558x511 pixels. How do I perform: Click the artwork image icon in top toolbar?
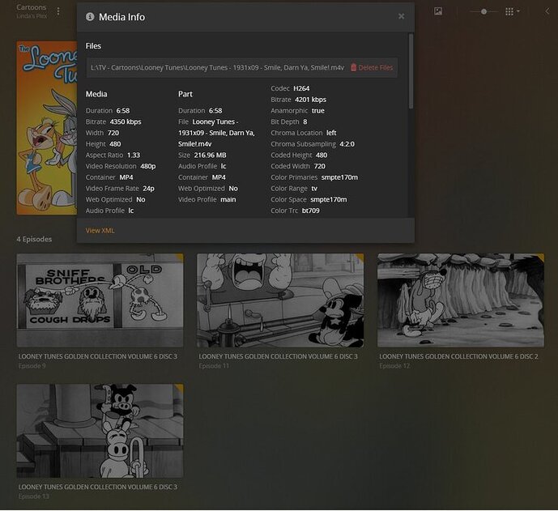tap(438, 11)
